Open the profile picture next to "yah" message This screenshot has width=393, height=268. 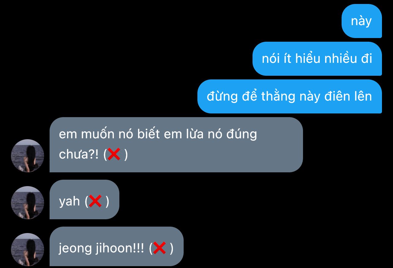(x=28, y=203)
